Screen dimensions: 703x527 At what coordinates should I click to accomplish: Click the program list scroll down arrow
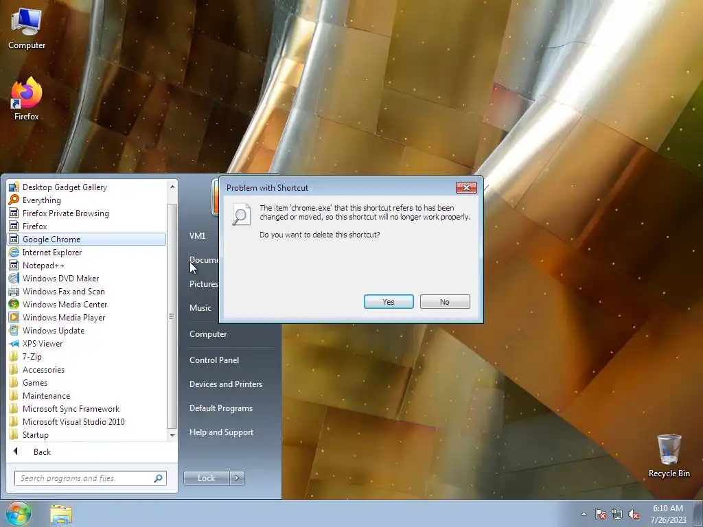(172, 435)
